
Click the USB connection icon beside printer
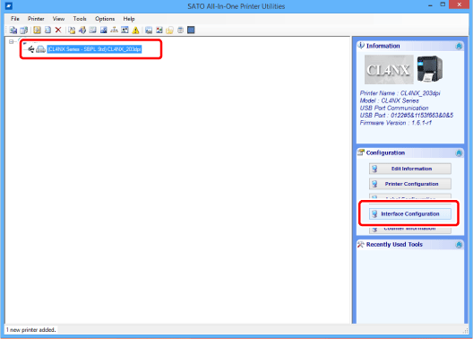coord(30,49)
